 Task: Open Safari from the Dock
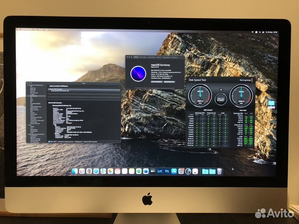tap(96, 171)
